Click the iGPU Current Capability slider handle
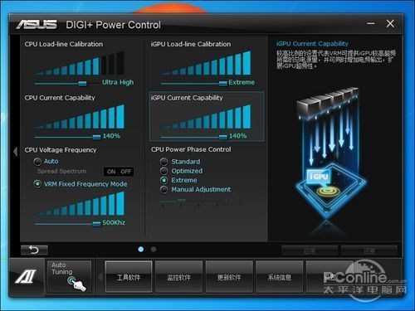Screen dimensions: 415x311 pyautogui.click(x=223, y=137)
